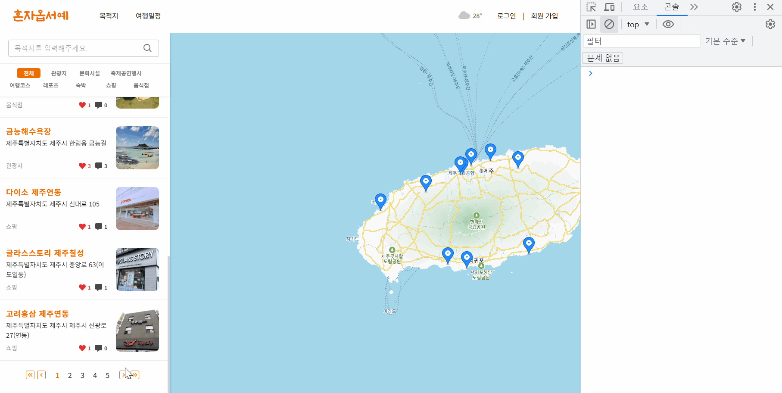The height and width of the screenshot is (393, 782).
Task: Select the 레포츠 category filter
Action: [51, 85]
